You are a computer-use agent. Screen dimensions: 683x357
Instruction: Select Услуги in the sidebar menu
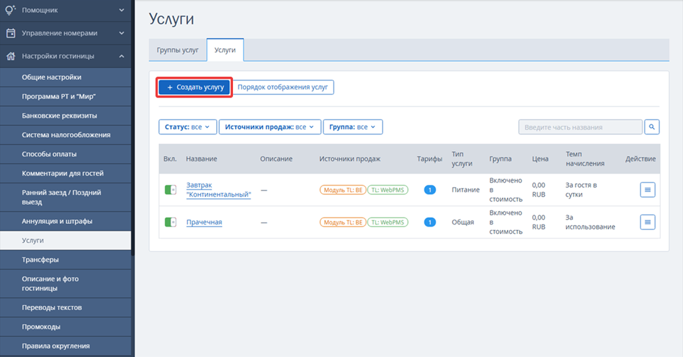point(65,240)
